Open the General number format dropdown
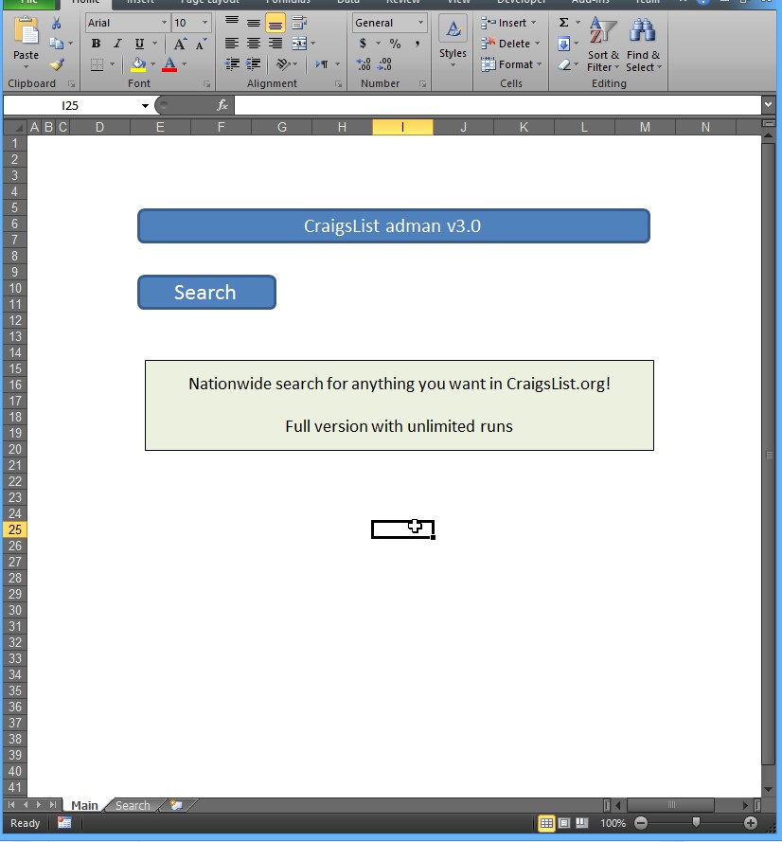This screenshot has width=782, height=842. (420, 23)
